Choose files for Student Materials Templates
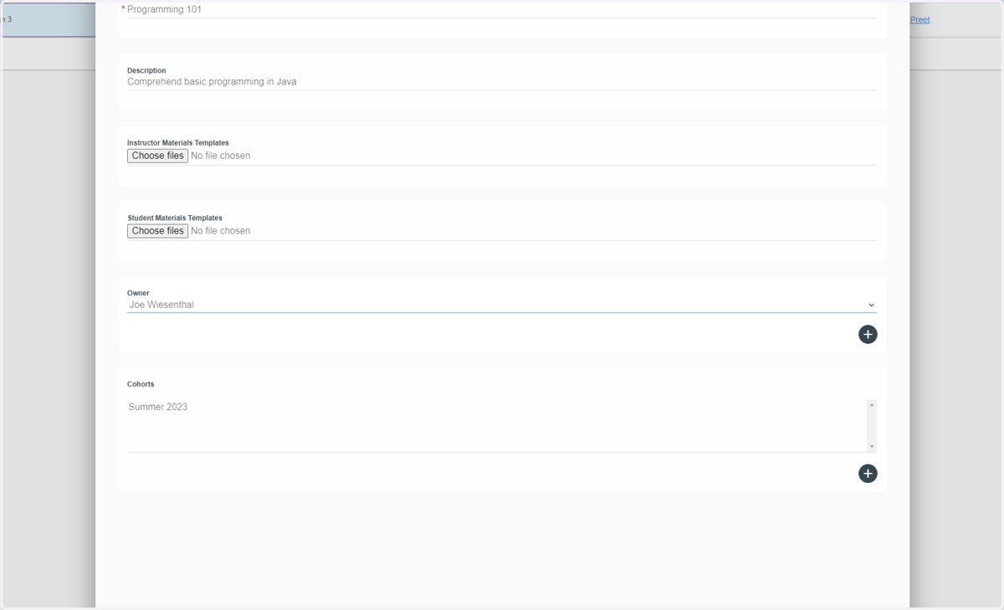This screenshot has height=610, width=1004. coord(157,231)
